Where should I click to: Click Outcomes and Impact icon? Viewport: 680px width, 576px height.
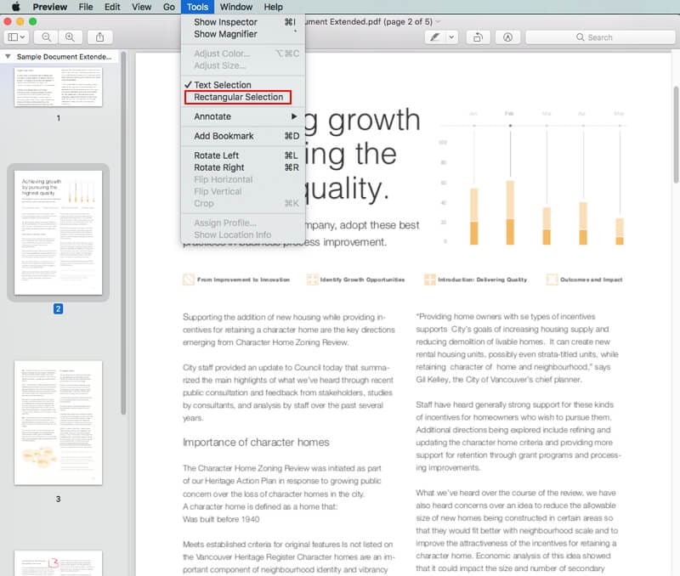tap(552, 280)
